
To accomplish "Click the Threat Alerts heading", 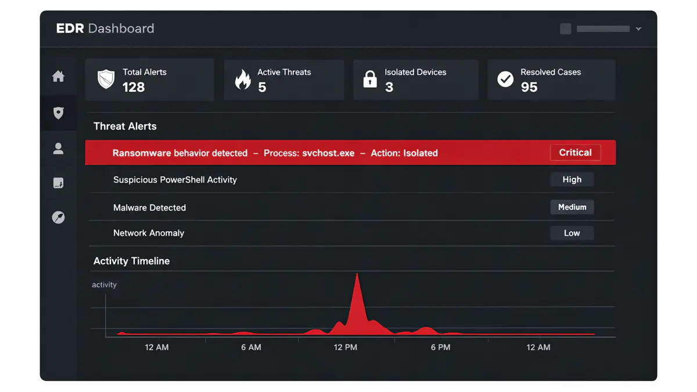I will 125,126.
